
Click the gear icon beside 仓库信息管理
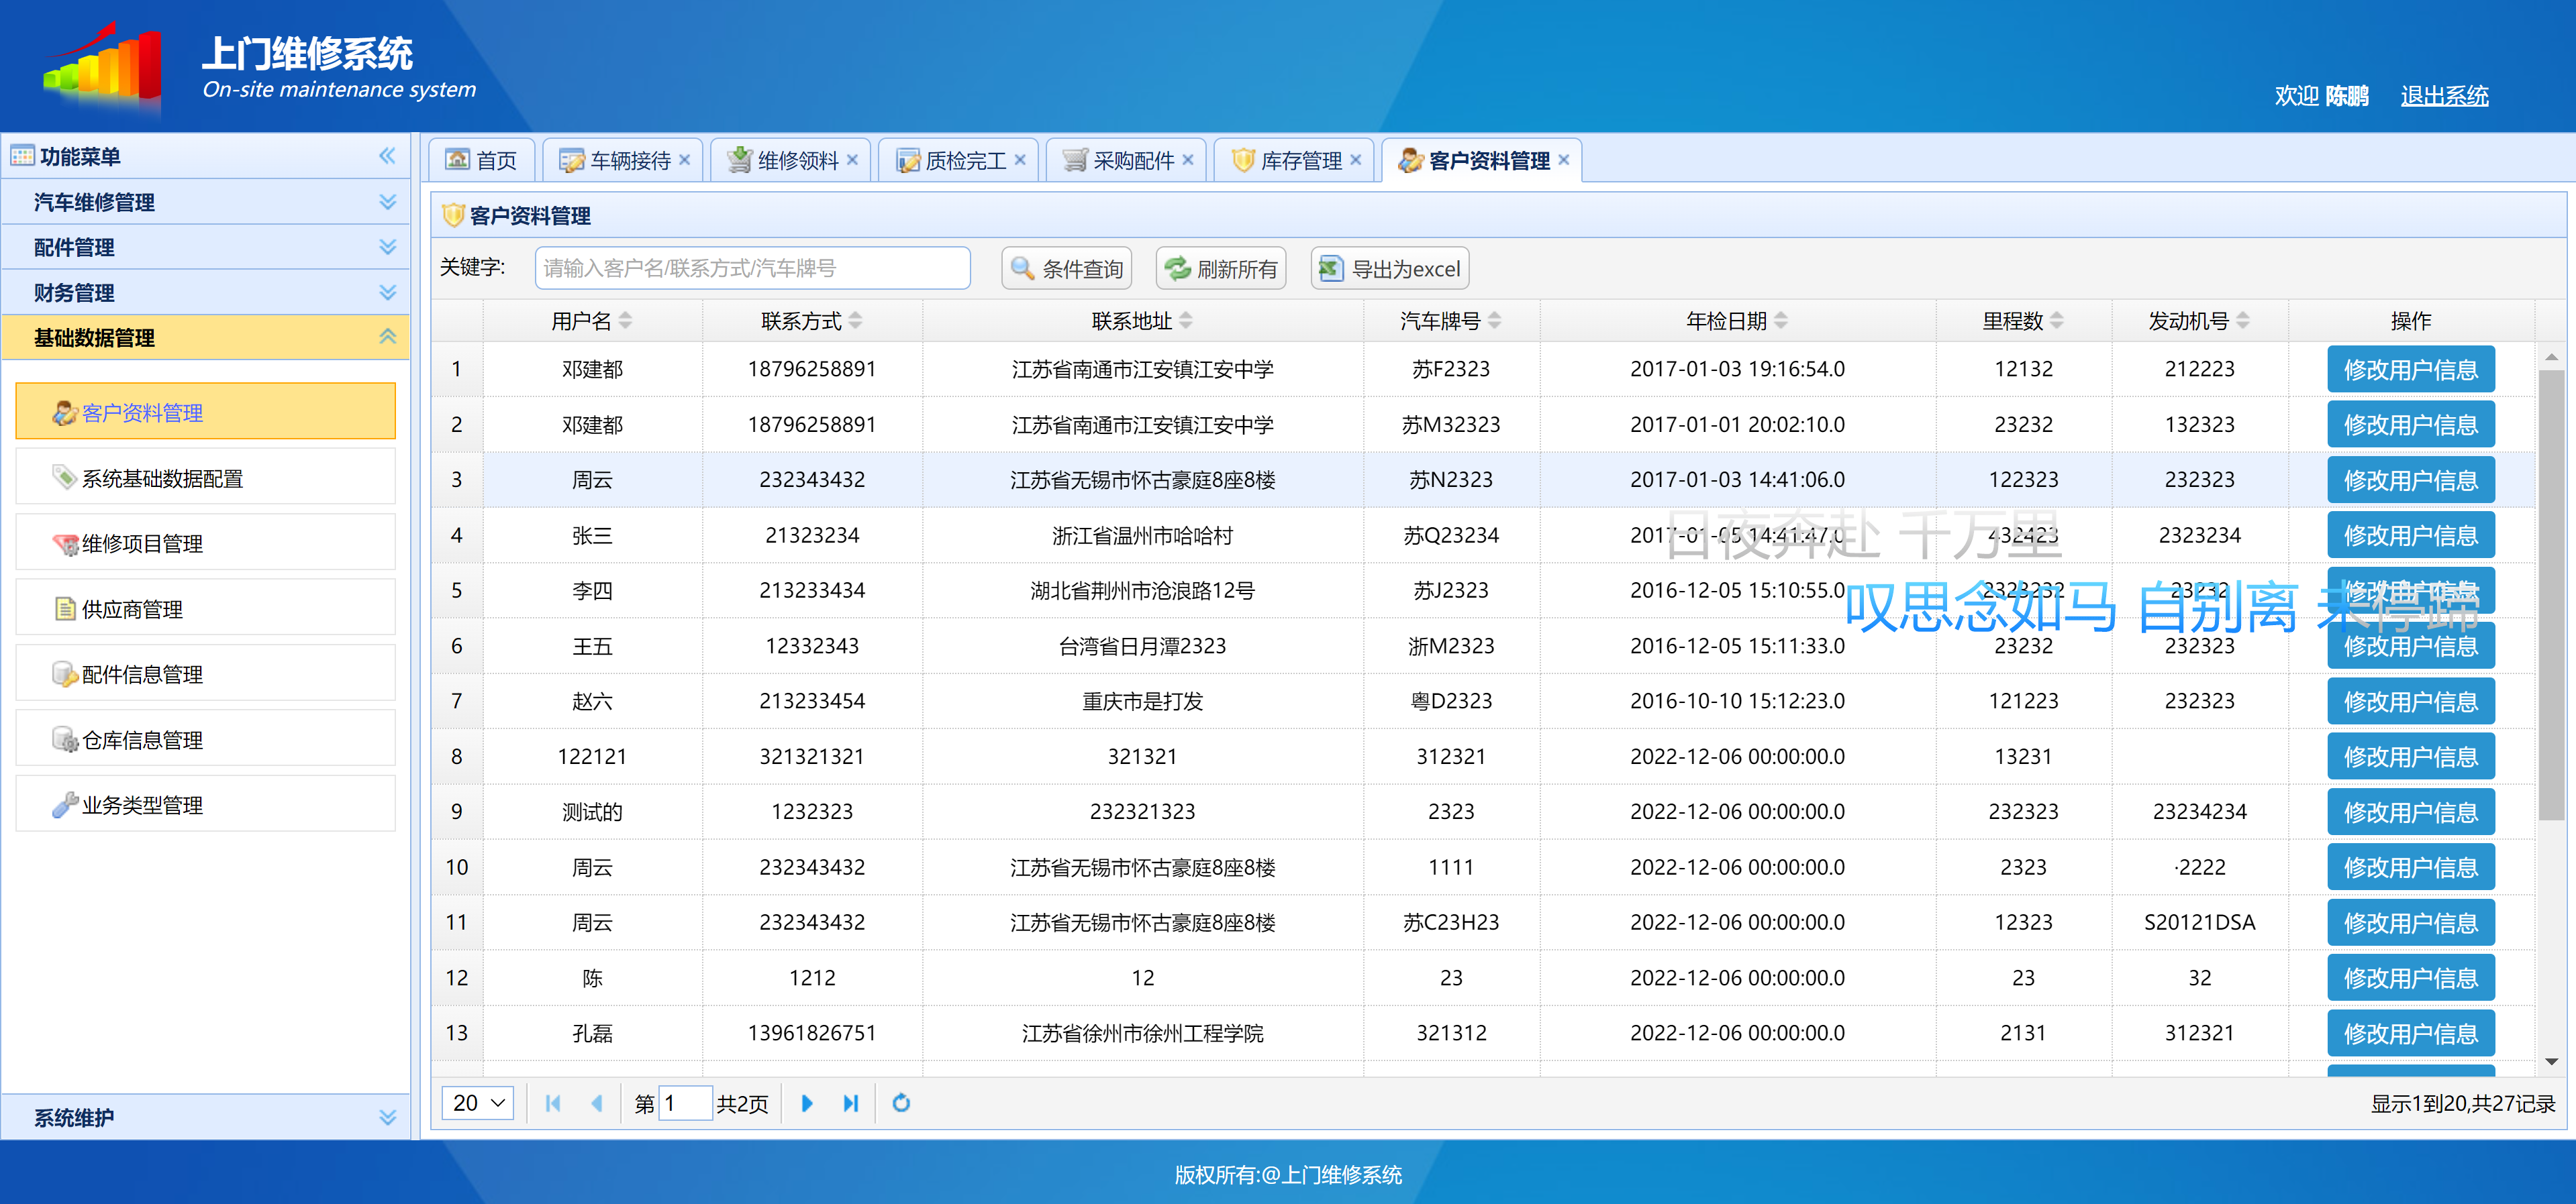click(x=65, y=739)
